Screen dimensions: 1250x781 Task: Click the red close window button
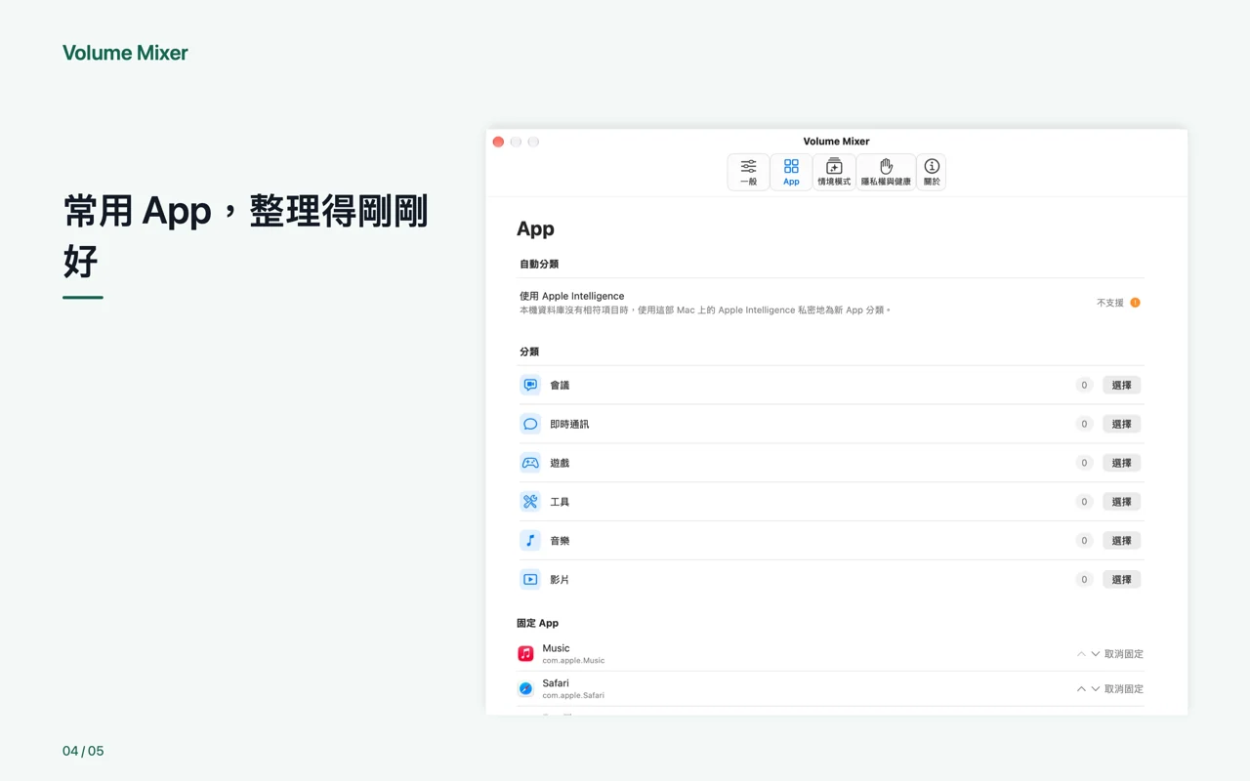click(x=498, y=142)
